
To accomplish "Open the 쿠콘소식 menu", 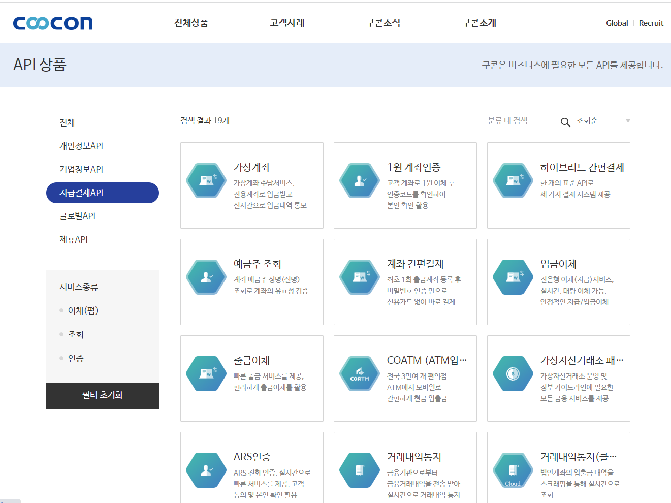I will [383, 23].
